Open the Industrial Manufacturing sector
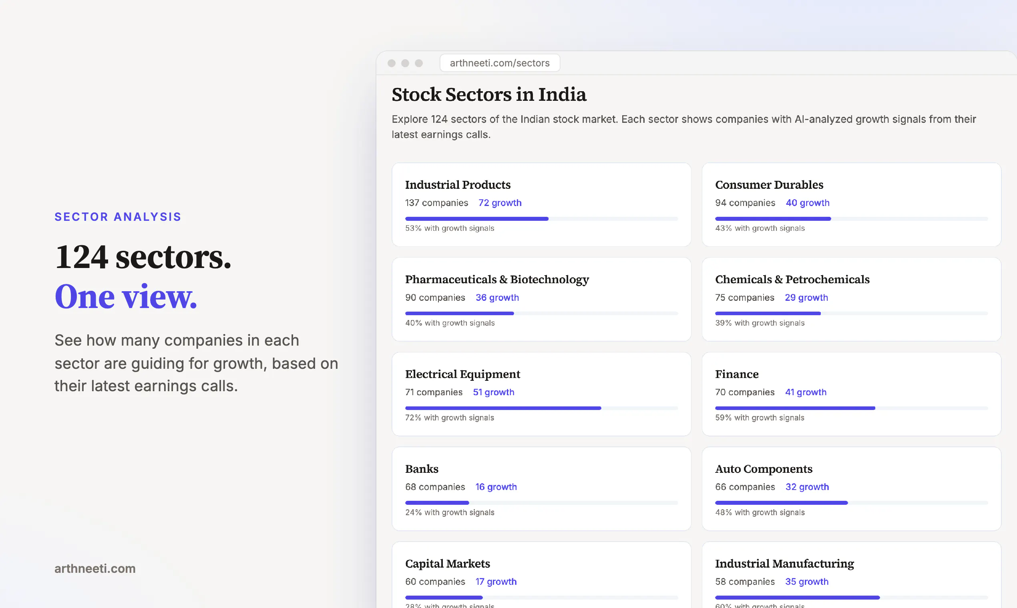Screen dimensions: 1017x608 851,575
